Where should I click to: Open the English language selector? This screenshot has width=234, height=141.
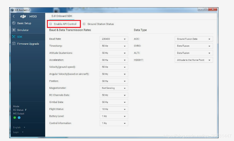19,127
